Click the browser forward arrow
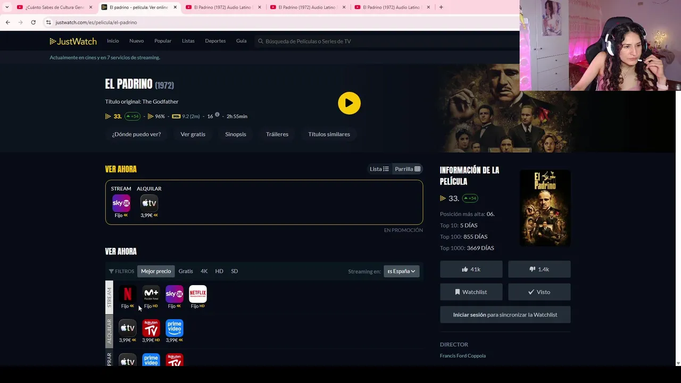Image resolution: width=681 pixels, height=383 pixels. click(20, 22)
